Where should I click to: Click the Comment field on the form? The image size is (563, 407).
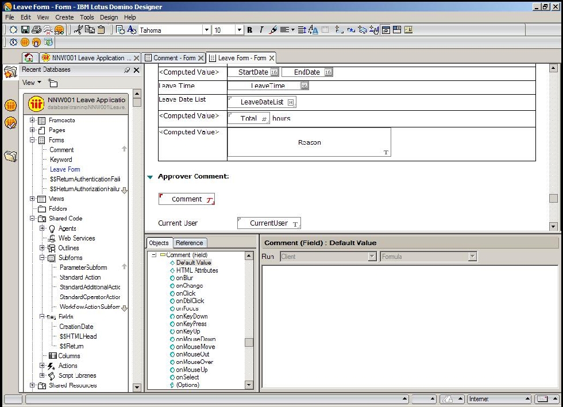coord(187,199)
